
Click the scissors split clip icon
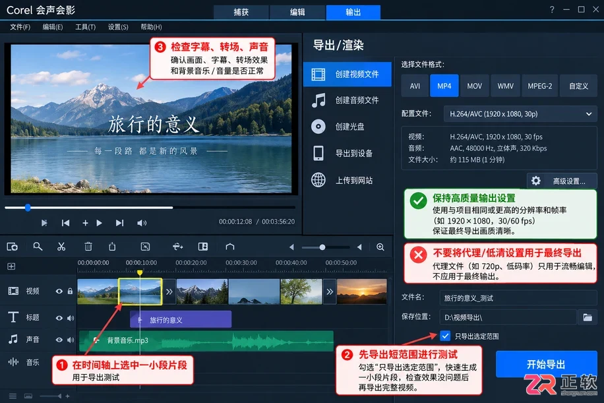coord(61,247)
